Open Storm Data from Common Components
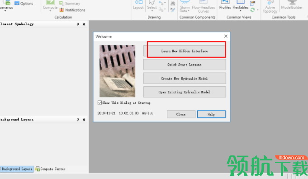This screenshot has height=179, width=308. (x=185, y=7)
